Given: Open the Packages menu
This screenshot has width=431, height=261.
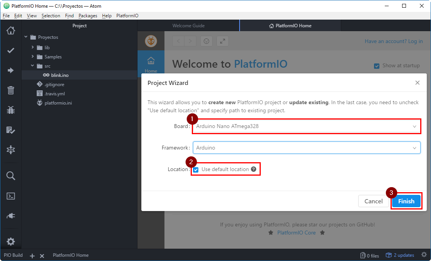Looking at the screenshot, I should (x=88, y=16).
